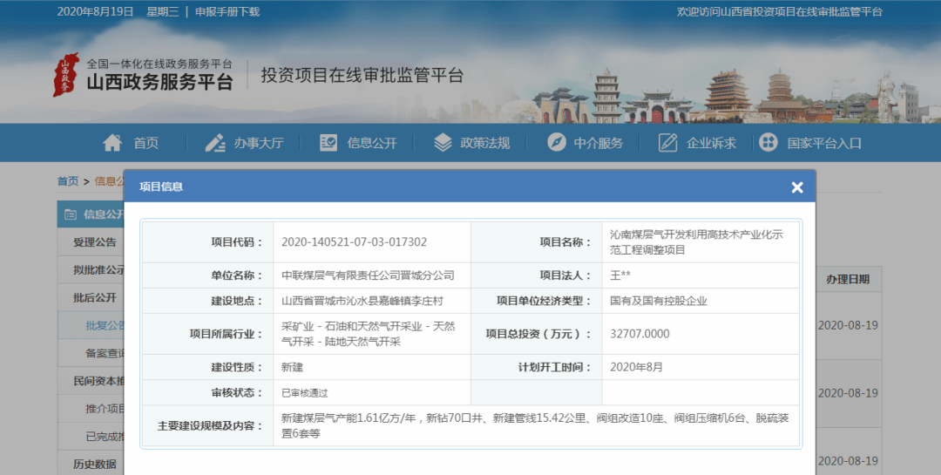Image resolution: width=941 pixels, height=475 pixels.
Task: Select 批后公开 in left sidebar
Action: [95, 297]
